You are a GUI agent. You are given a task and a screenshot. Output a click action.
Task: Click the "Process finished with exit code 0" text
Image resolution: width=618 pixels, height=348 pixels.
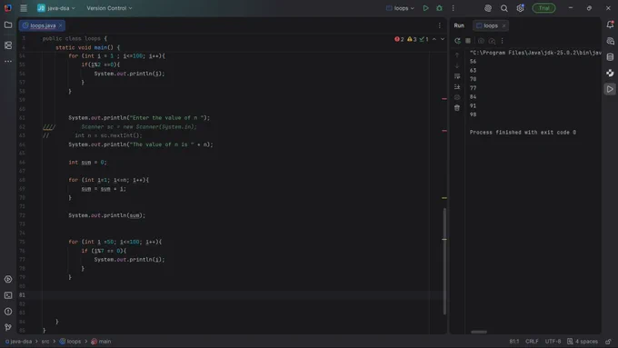[523, 133]
